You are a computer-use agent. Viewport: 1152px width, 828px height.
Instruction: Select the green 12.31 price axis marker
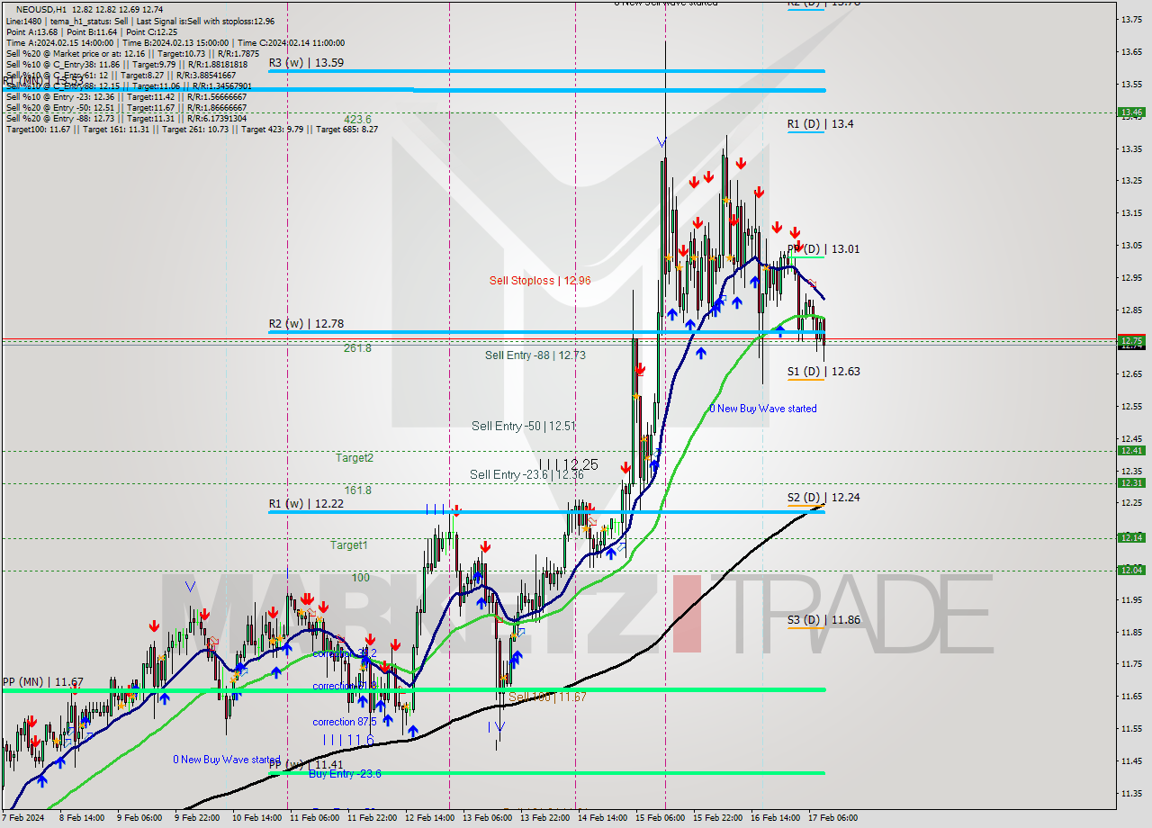[x=1131, y=483]
